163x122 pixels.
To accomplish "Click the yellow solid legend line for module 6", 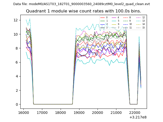I will (x=114, y=24).
